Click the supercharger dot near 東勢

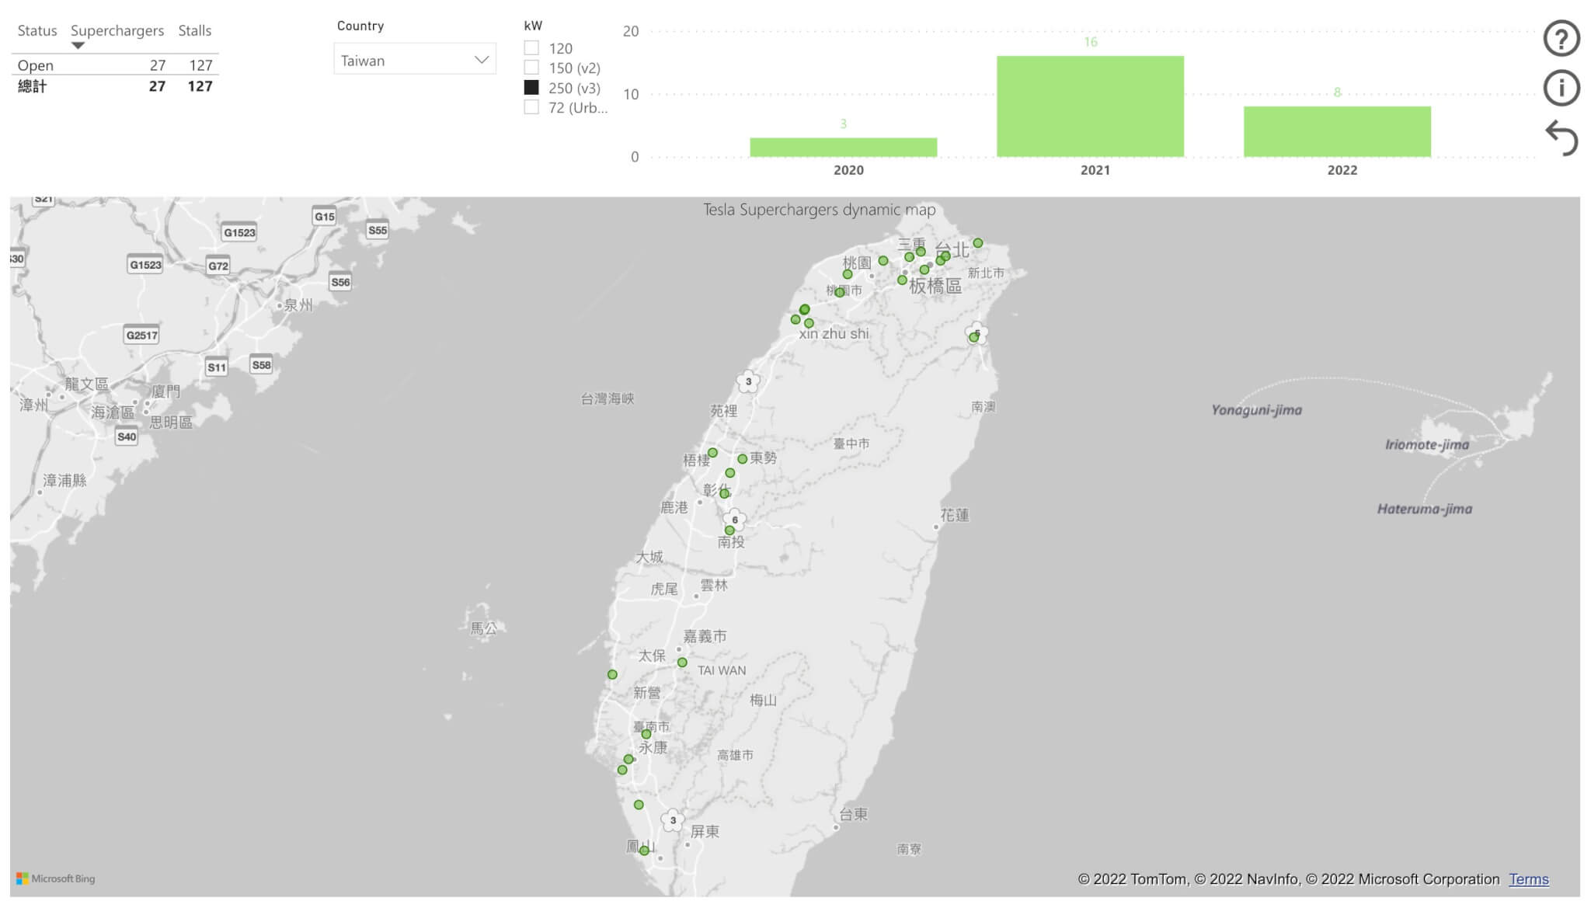pyautogui.click(x=743, y=459)
